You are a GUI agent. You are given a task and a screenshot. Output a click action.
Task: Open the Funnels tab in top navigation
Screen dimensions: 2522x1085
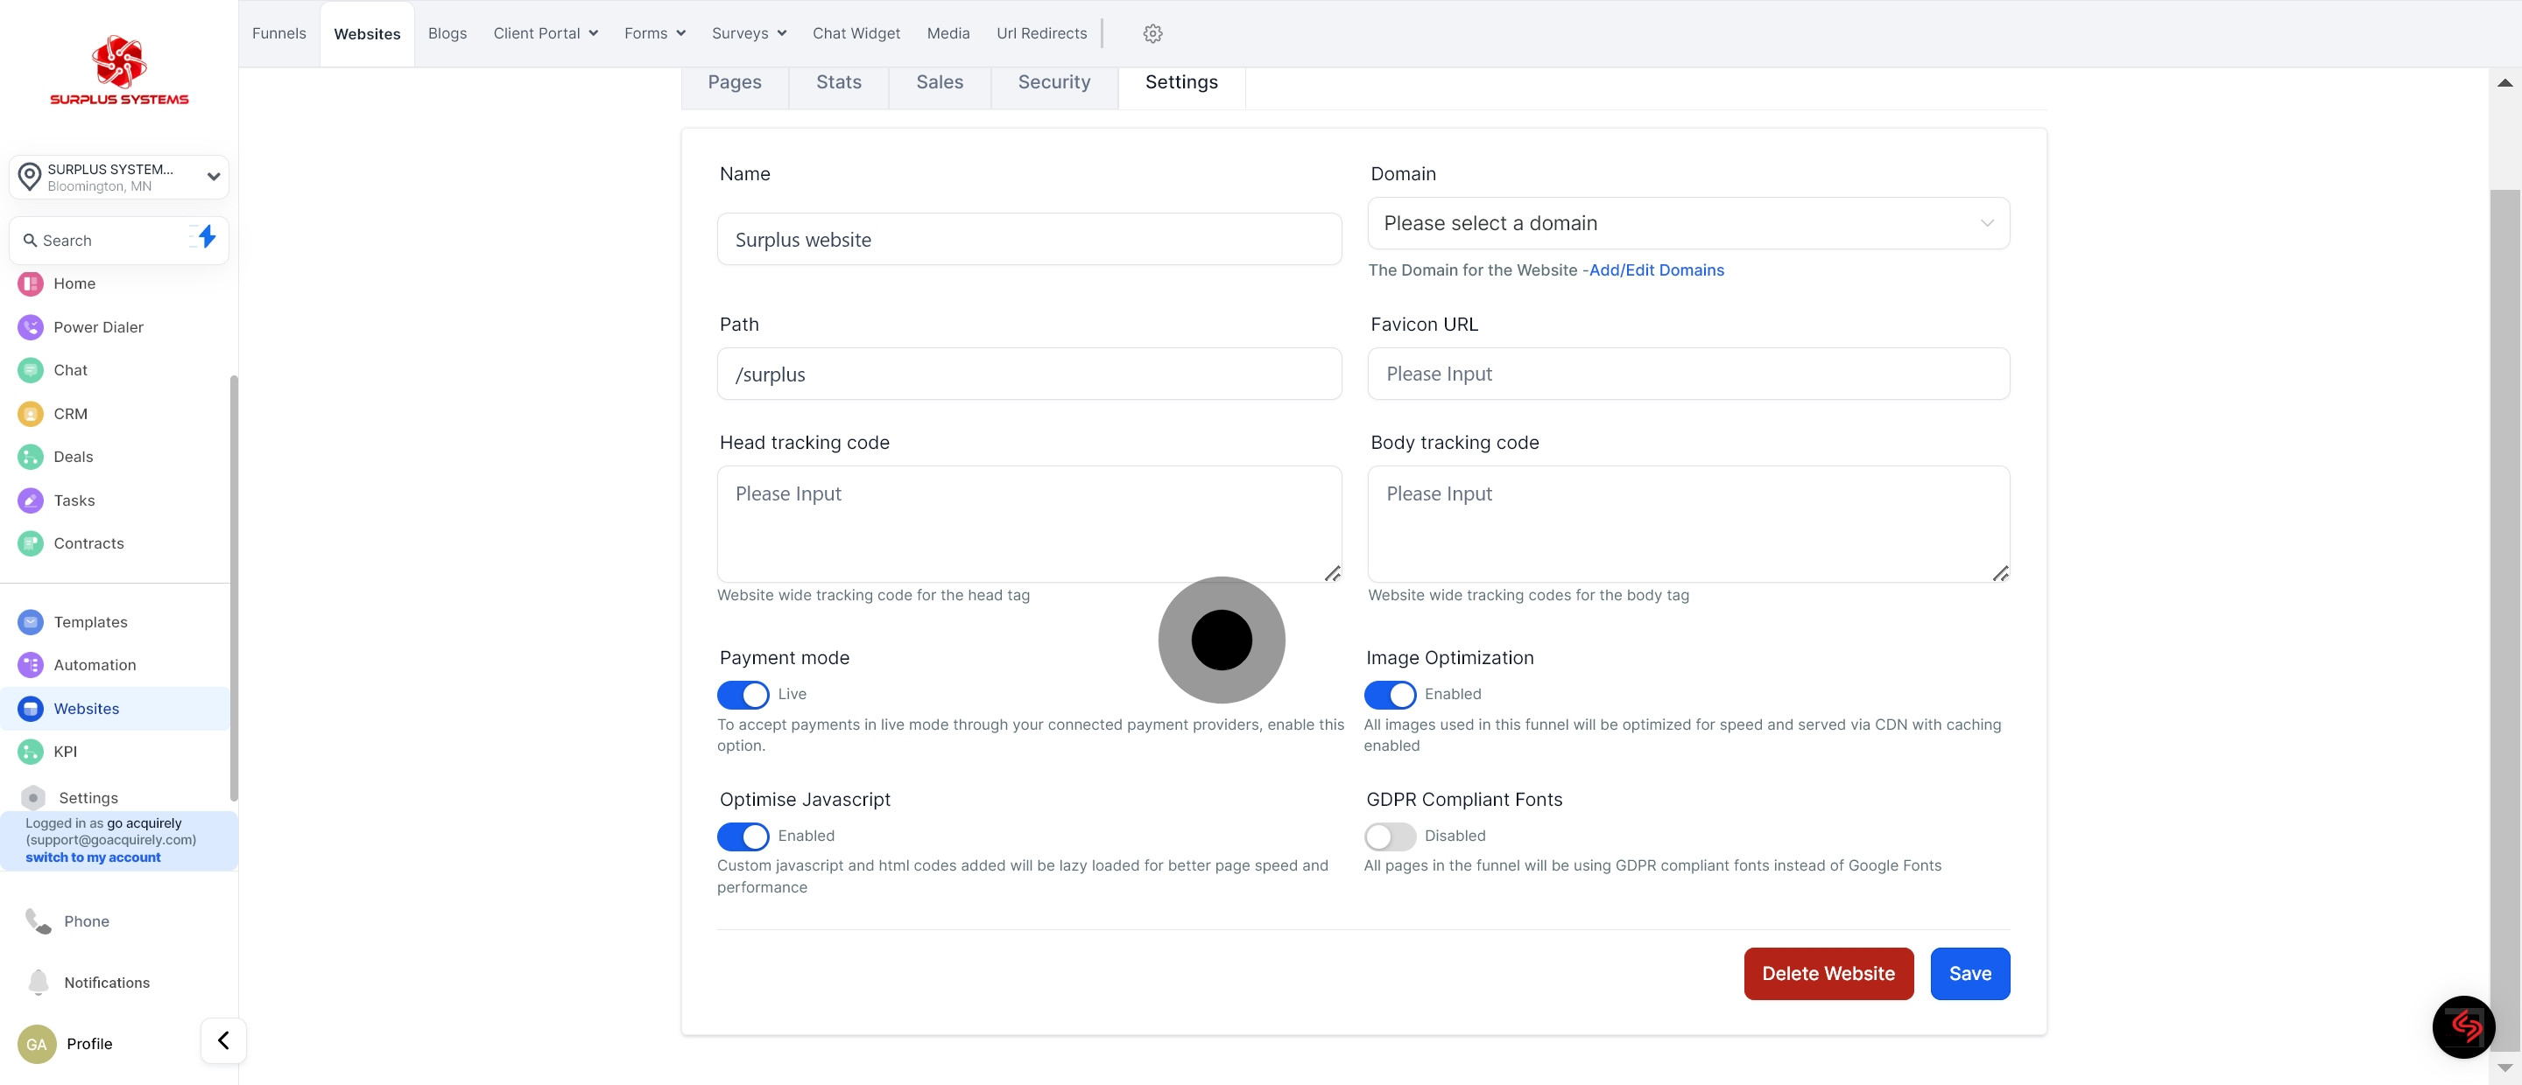[x=279, y=33]
